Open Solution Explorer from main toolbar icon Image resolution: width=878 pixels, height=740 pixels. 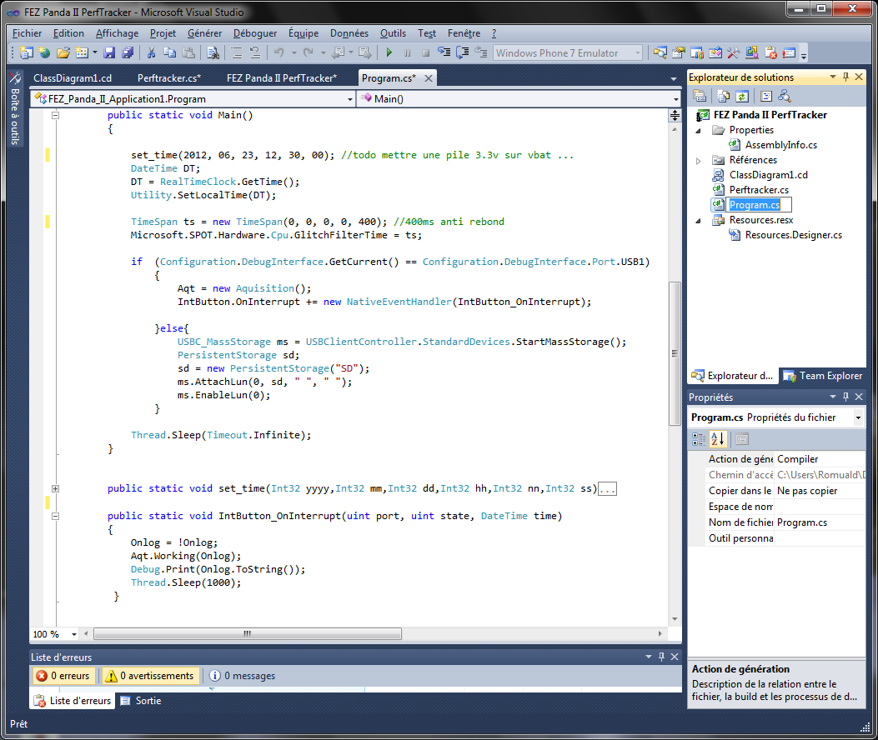pyautogui.click(x=660, y=52)
